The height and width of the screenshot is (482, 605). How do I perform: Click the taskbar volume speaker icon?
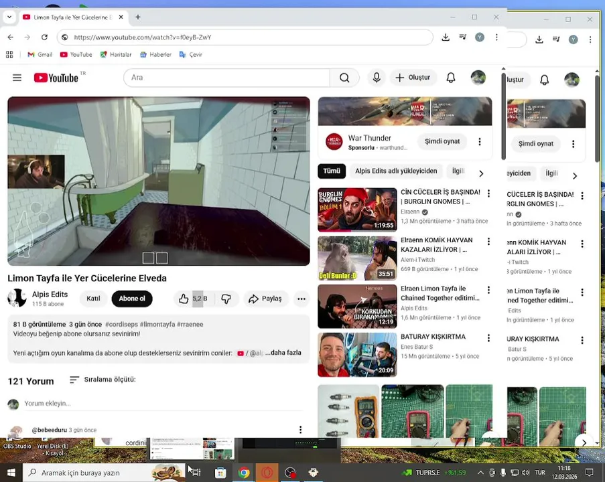pos(525,473)
